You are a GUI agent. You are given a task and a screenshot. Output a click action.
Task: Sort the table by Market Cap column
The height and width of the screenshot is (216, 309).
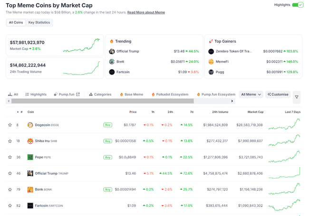(x=255, y=112)
